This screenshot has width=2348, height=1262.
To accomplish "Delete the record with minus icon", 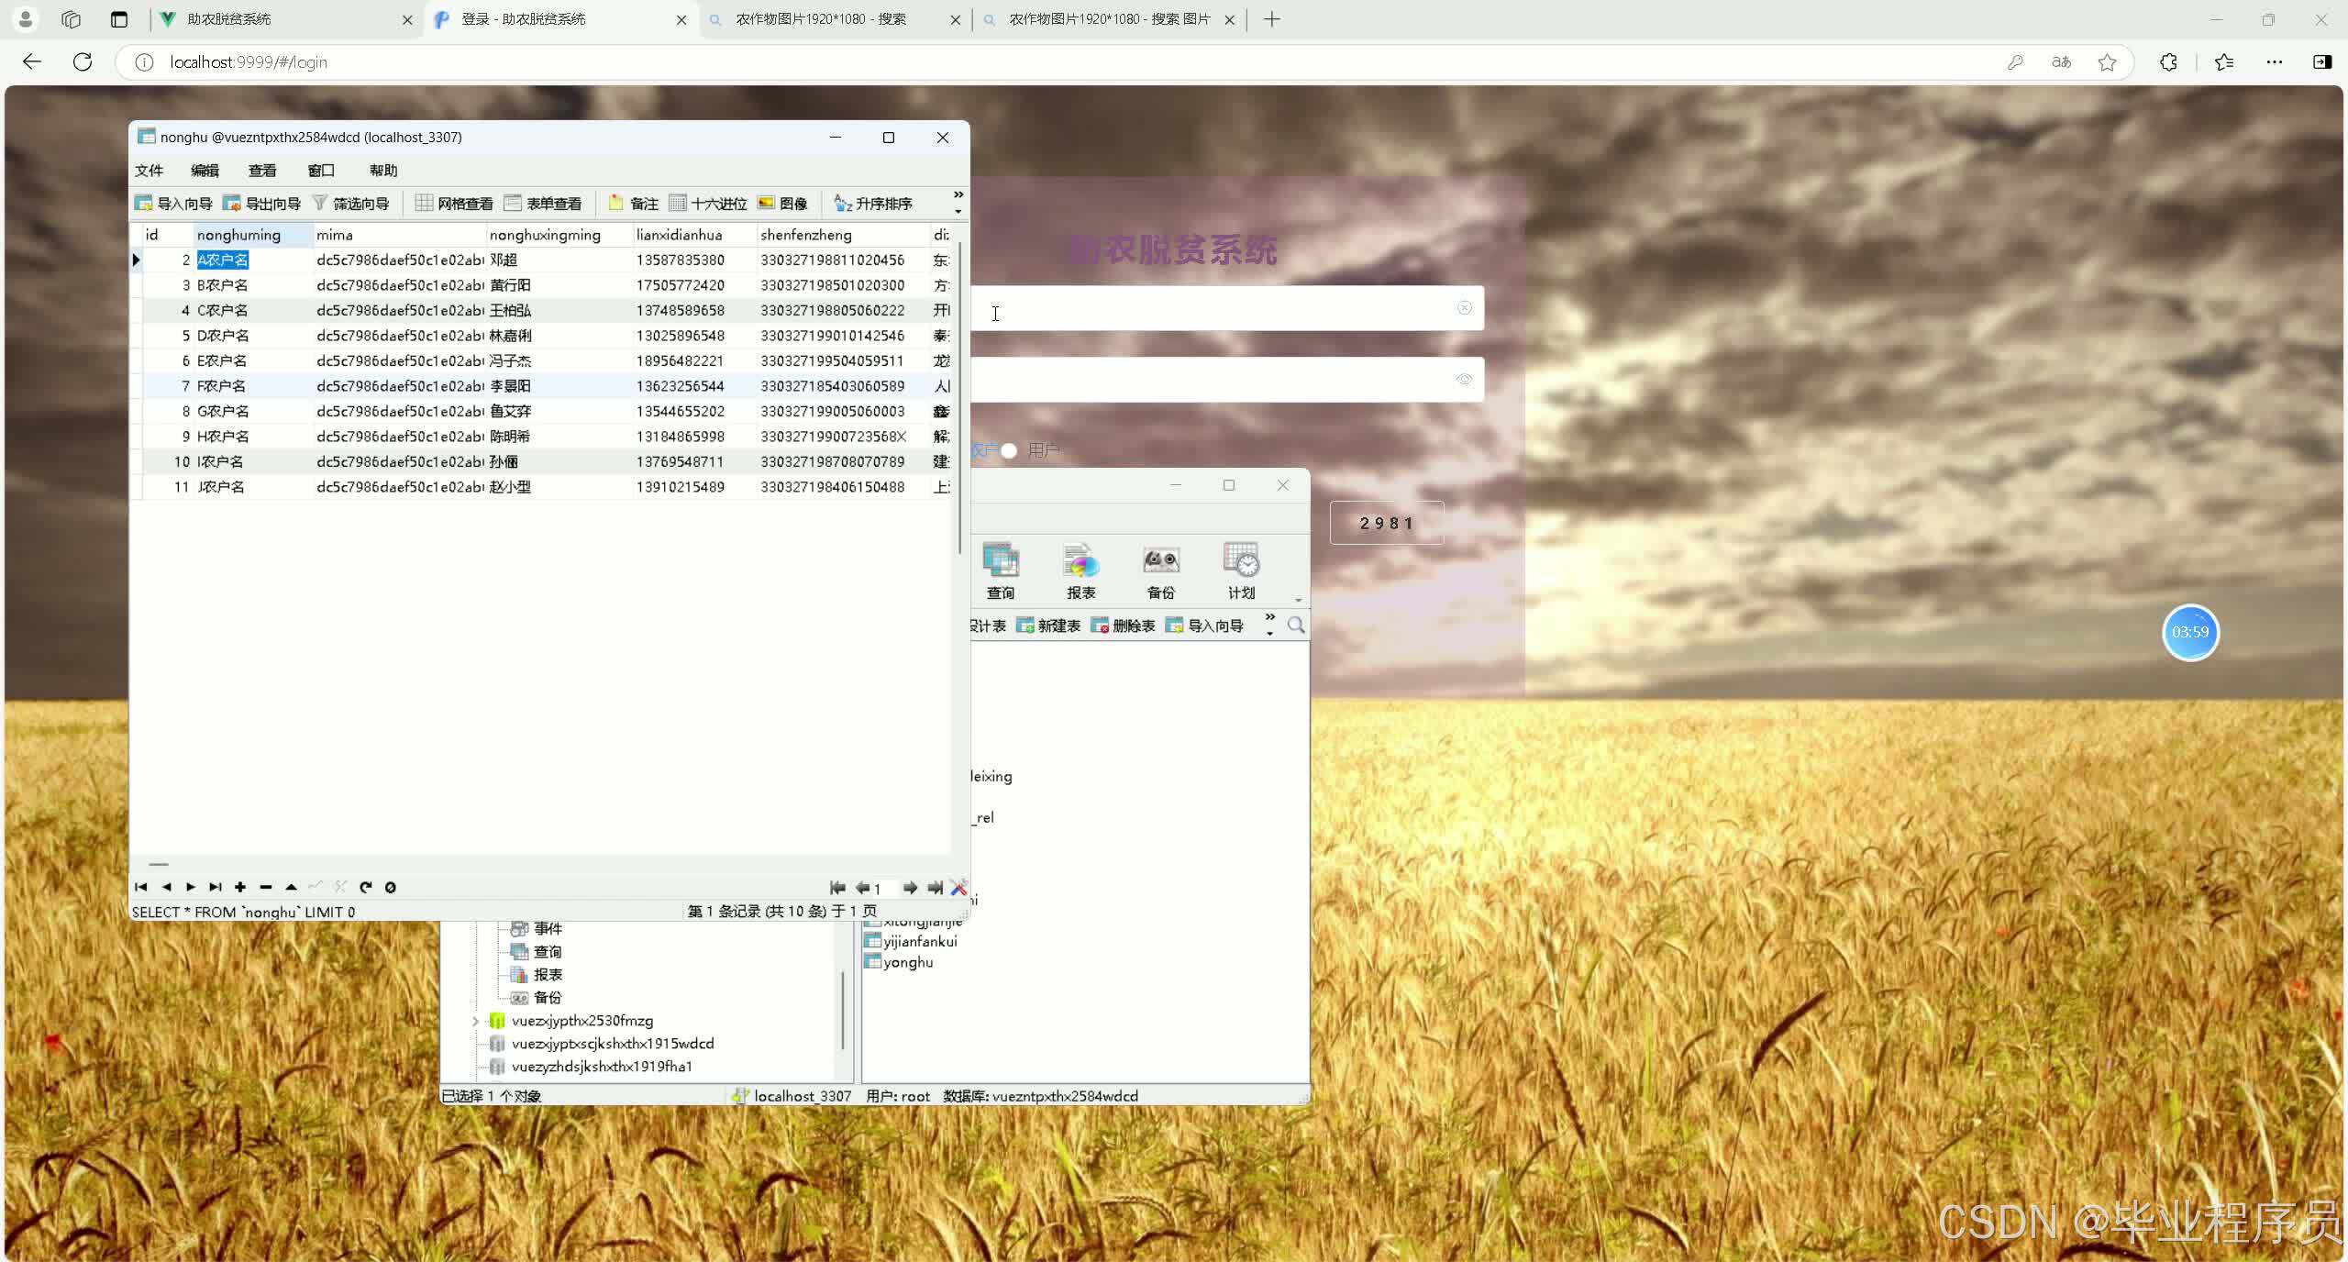I will pyautogui.click(x=266, y=887).
